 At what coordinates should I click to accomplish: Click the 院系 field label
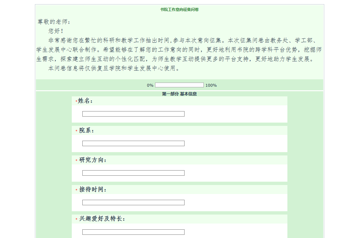tap(87, 130)
